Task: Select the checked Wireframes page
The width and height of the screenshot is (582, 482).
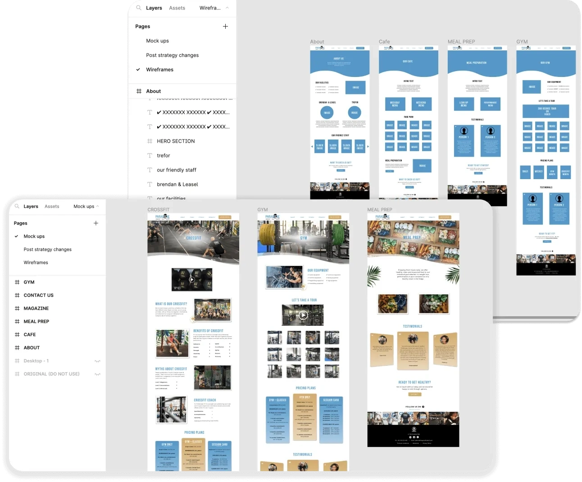Action: (x=159, y=69)
